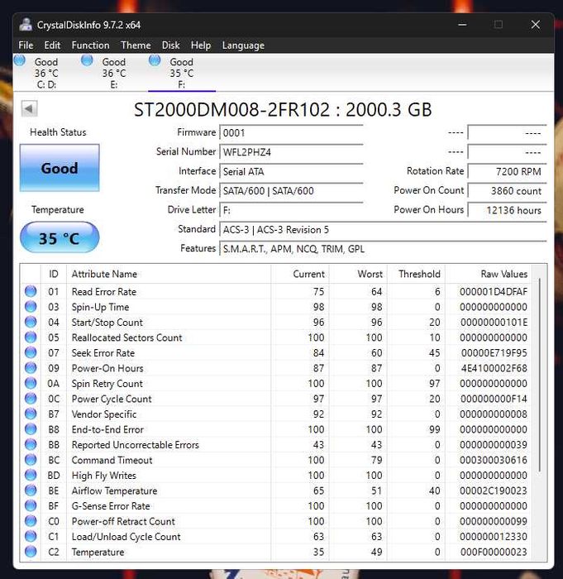Select the C: D: disk status orb

click(x=20, y=60)
